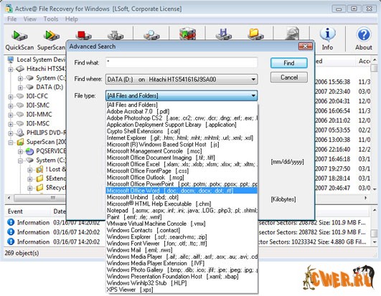Expand the IOI-MSC tree node
This screenshot has width=381, height=296.
[11, 124]
